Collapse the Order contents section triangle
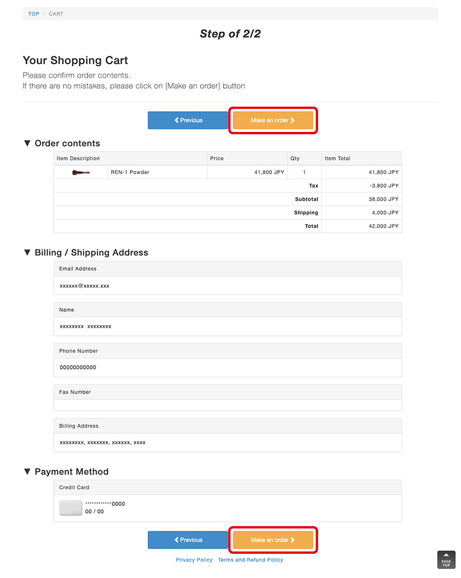Viewport: 461px width, 578px height. tap(27, 143)
